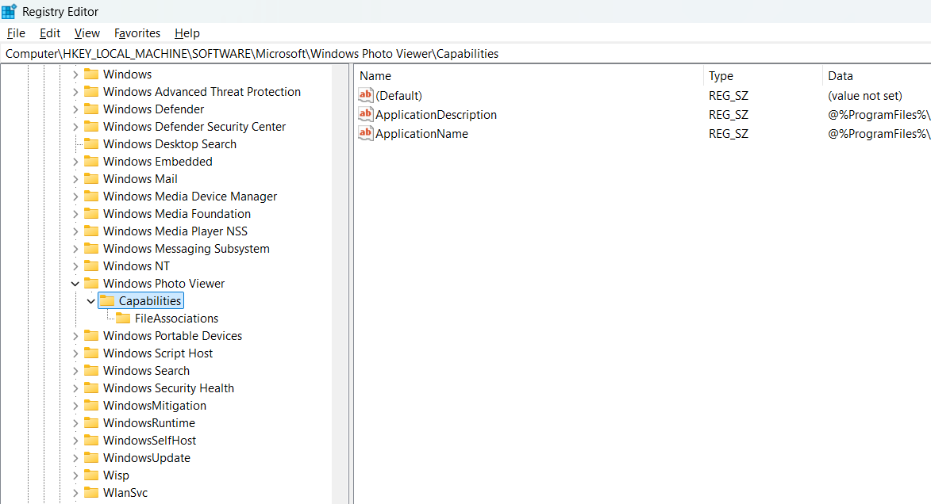Expand the WindowsSelfHost key

click(75, 441)
